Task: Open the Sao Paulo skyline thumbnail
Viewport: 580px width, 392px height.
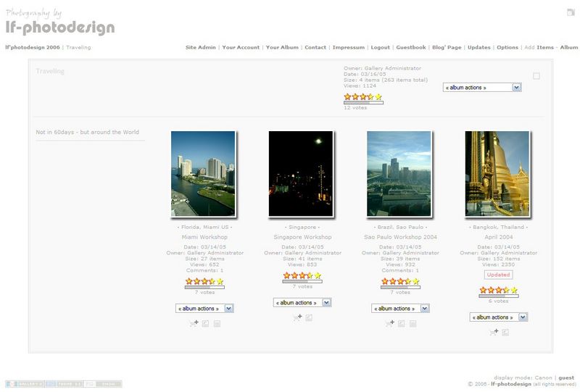Action: tap(399, 173)
